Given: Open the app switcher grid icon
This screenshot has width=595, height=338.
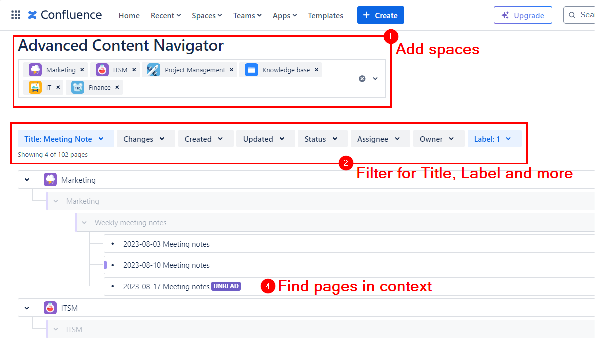Looking at the screenshot, I should click(16, 15).
